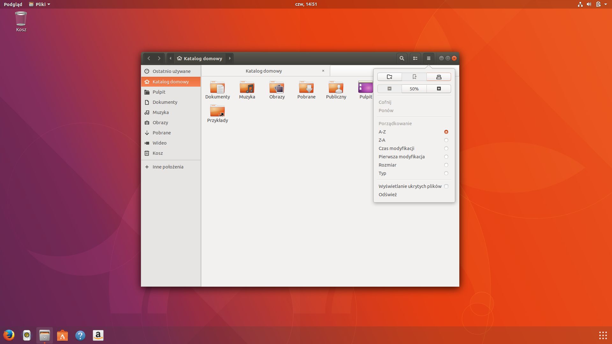612x344 pixels.
Task: Enable Wyświetlanie ukrytych plików checkbox
Action: 446,186
